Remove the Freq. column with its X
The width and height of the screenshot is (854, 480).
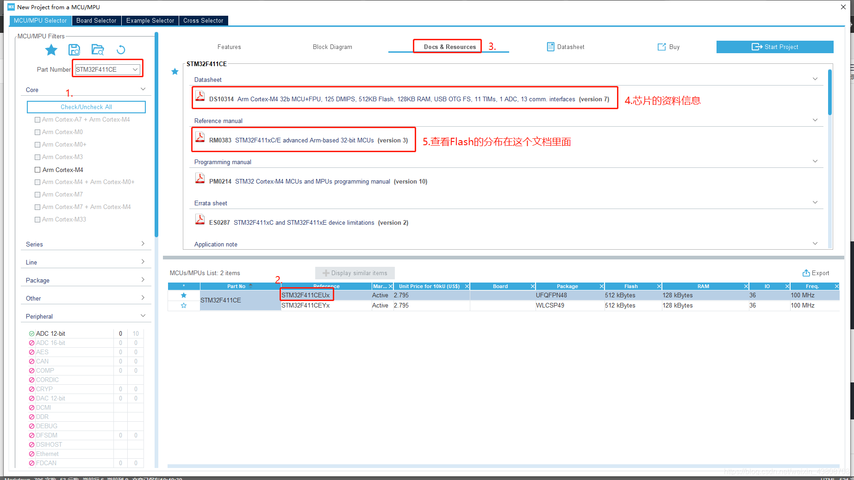[x=837, y=286]
